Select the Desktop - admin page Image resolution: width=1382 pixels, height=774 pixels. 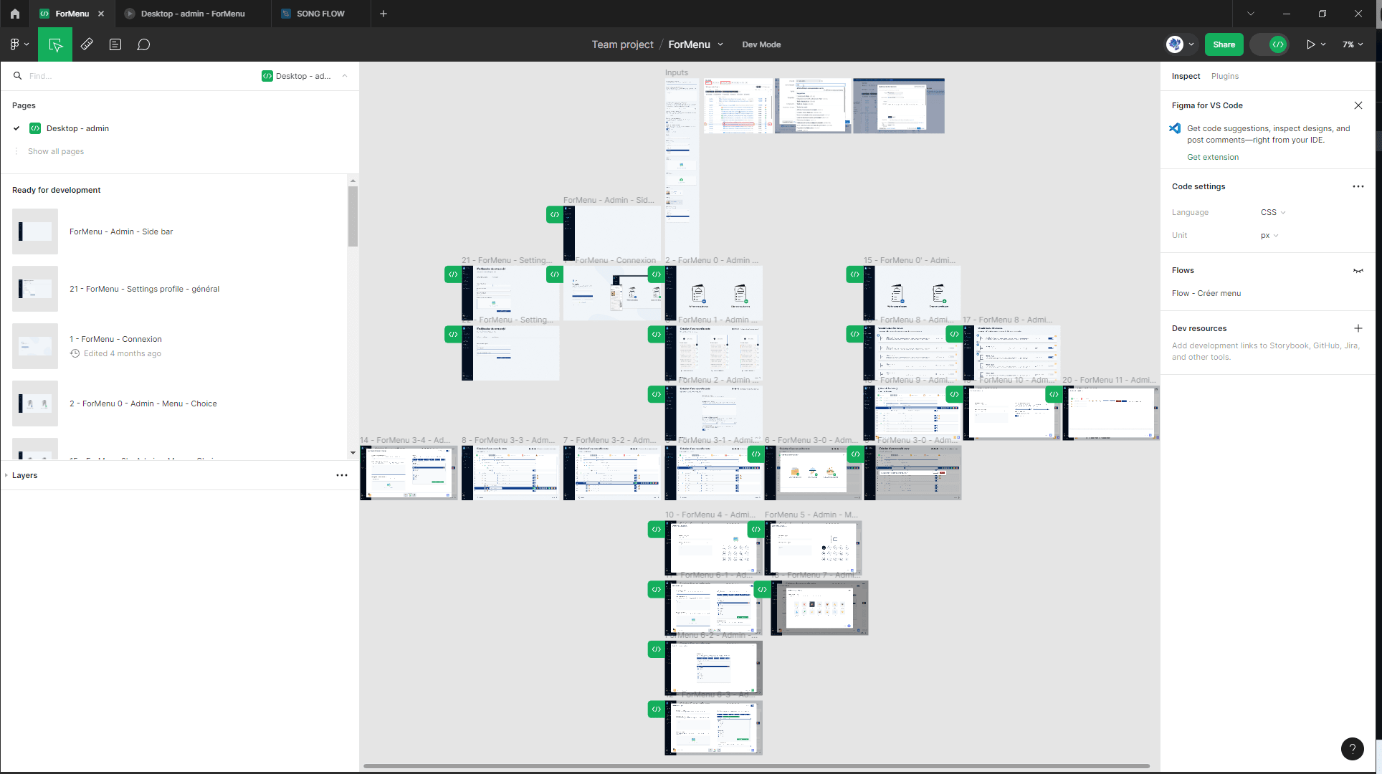(x=77, y=128)
